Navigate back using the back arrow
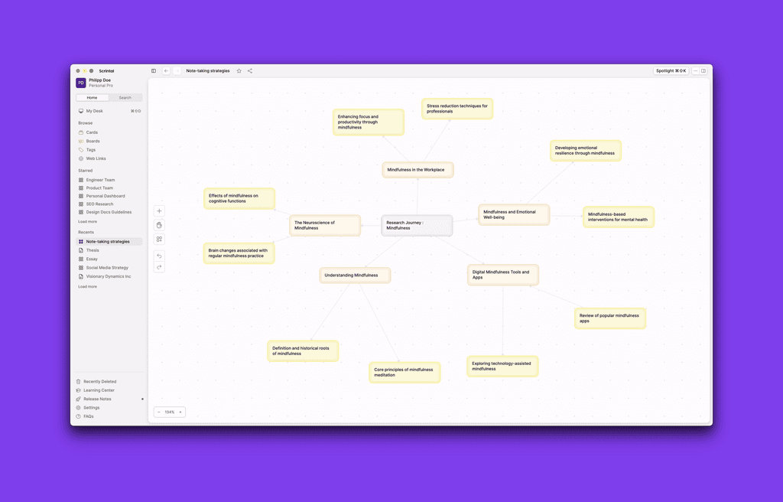783x502 pixels. point(166,70)
